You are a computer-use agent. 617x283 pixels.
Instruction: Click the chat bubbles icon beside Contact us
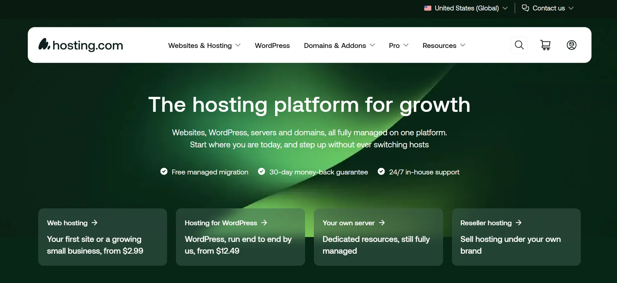(525, 8)
